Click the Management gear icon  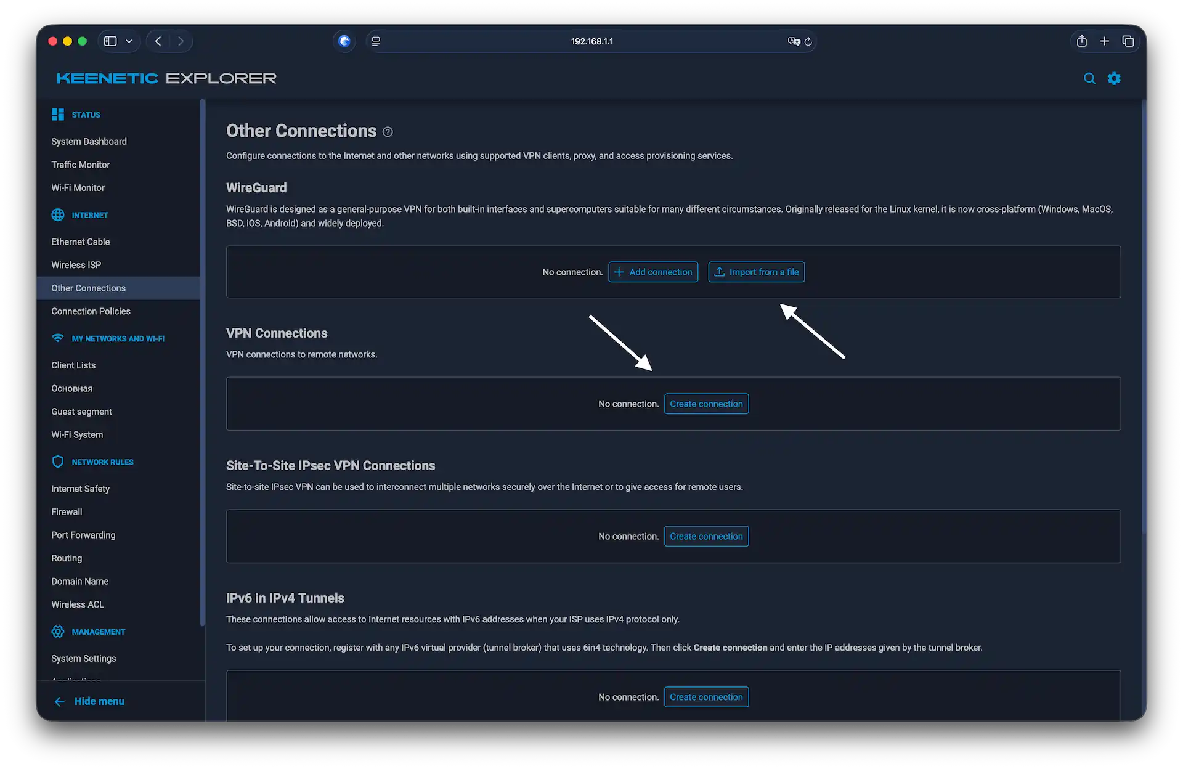point(58,632)
